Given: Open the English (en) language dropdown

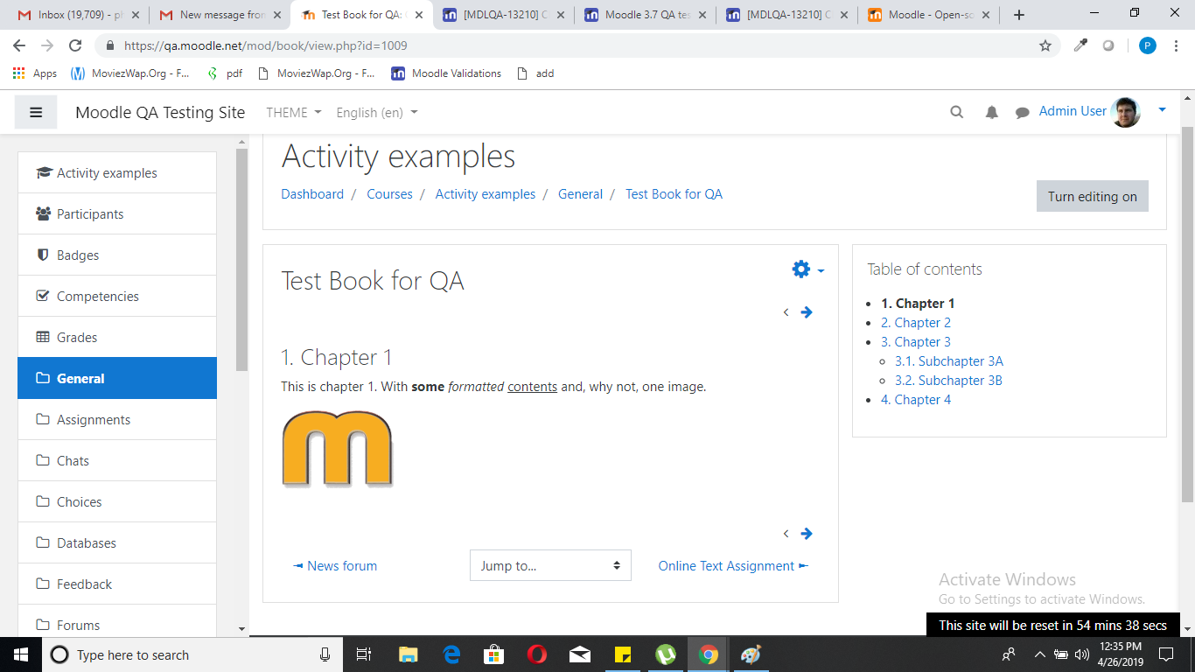Looking at the screenshot, I should tap(377, 112).
